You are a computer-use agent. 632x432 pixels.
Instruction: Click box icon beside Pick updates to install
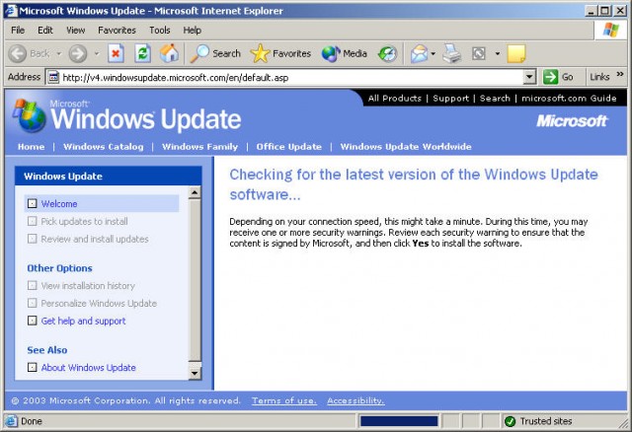[x=33, y=221]
